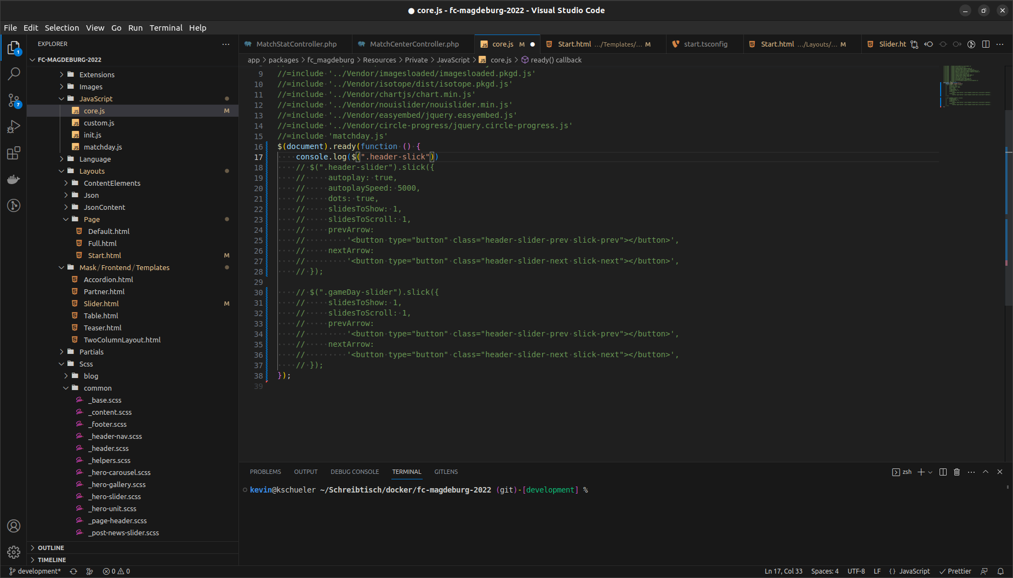
Task: Expand the Partials folder
Action: click(91, 352)
